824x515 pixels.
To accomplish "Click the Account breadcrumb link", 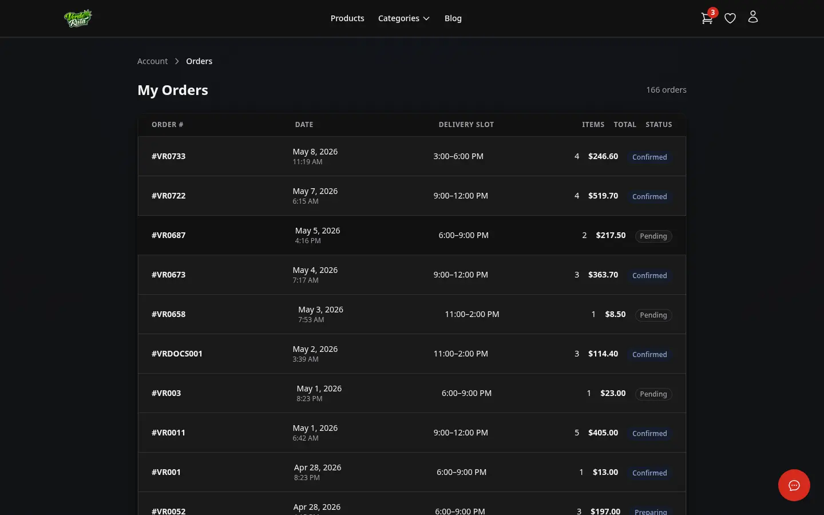I will tap(153, 61).
